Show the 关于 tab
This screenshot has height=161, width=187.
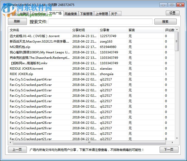[x=115, y=14]
